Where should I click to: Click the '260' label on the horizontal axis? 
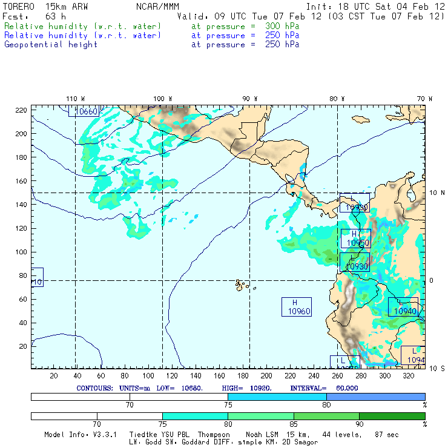(x=337, y=376)
